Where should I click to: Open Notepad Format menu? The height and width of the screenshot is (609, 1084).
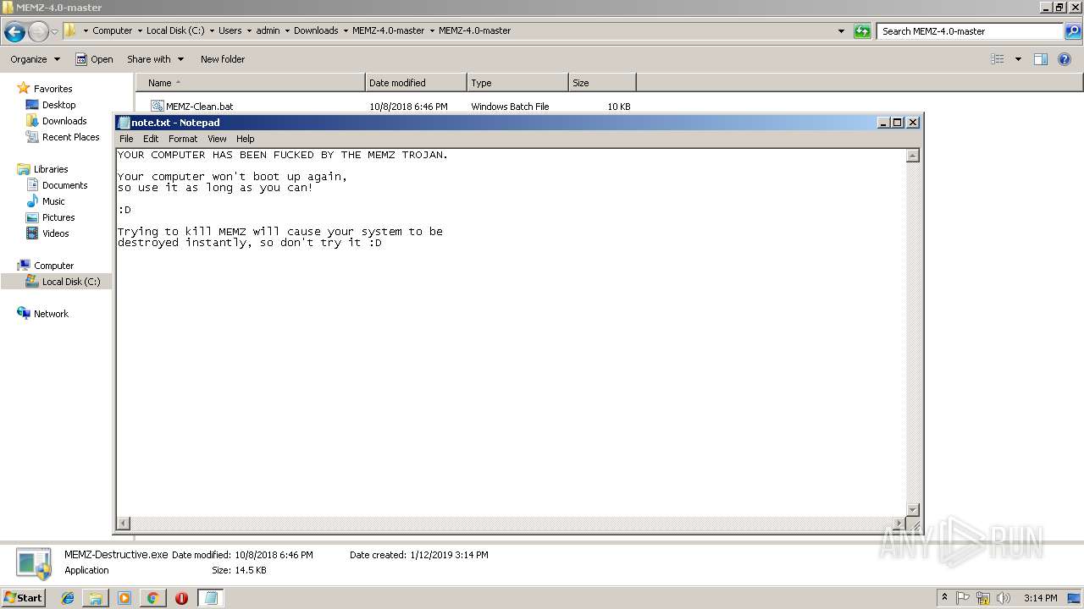click(x=183, y=139)
